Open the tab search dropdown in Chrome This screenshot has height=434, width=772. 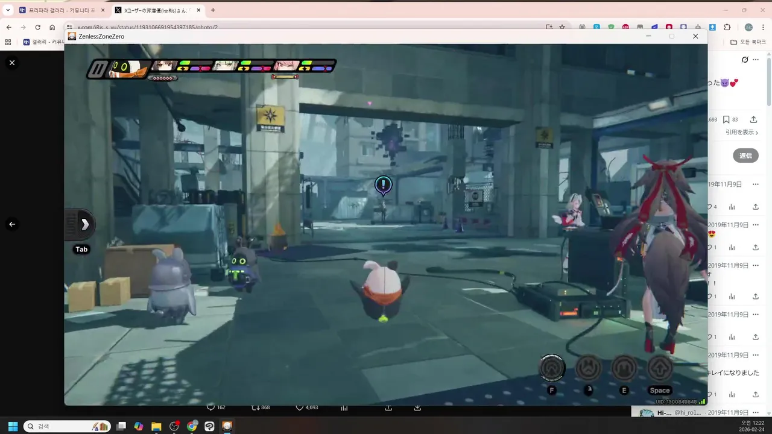click(8, 10)
